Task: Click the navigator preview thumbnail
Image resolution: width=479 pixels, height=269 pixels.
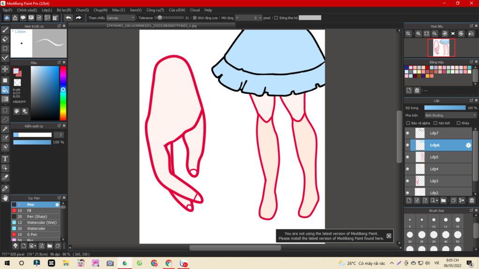Action: tap(441, 48)
